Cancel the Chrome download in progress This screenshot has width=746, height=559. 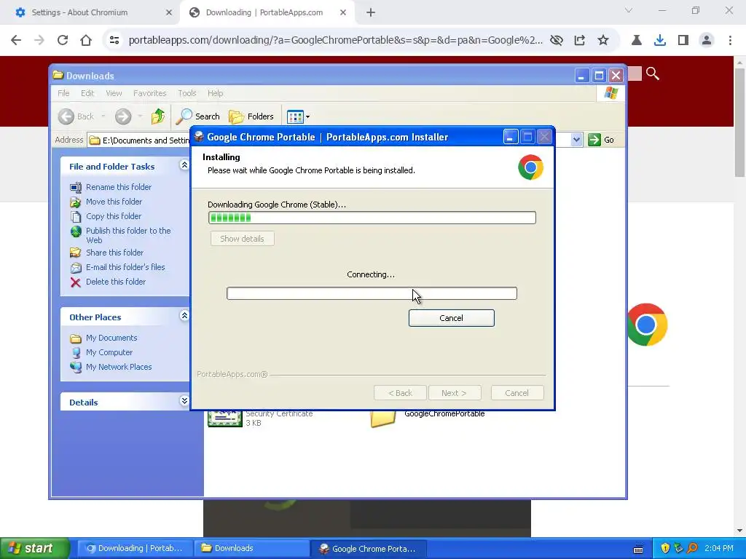pyautogui.click(x=451, y=318)
